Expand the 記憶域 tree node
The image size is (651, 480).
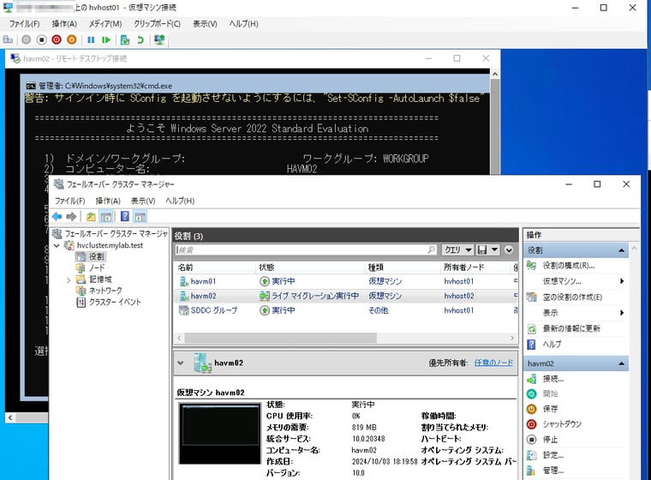click(69, 280)
